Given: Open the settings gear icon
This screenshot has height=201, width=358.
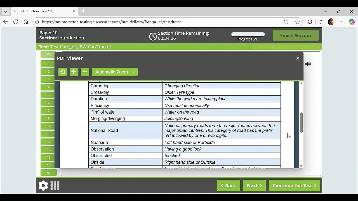Looking at the screenshot, I should click(43, 186).
